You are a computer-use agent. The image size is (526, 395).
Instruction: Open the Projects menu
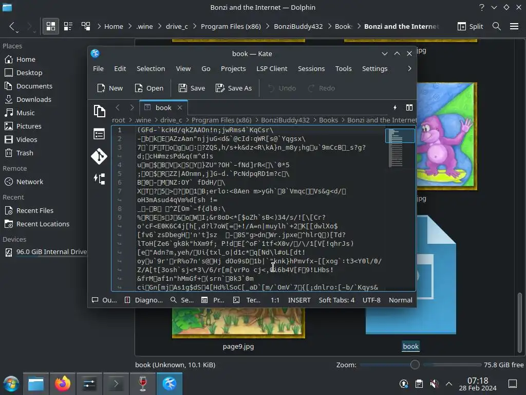(233, 68)
